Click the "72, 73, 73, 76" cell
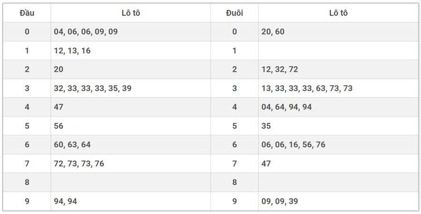 (x=79, y=164)
